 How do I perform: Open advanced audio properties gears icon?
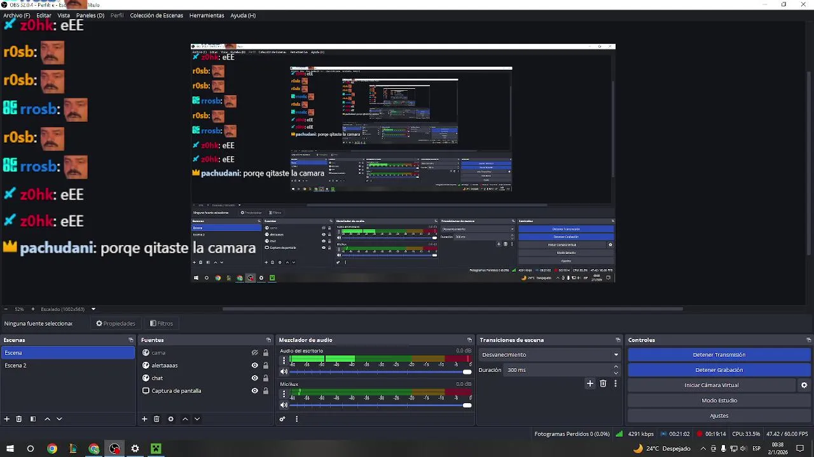282,419
